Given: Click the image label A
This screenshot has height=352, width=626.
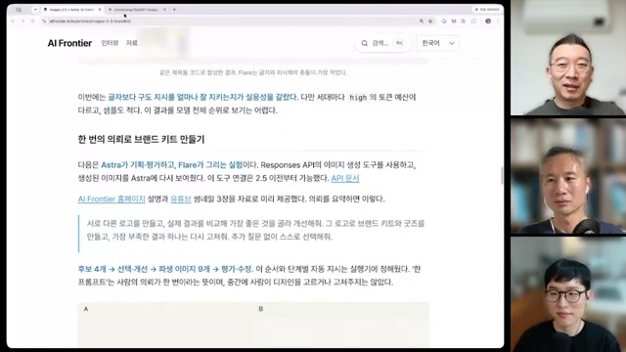Looking at the screenshot, I should click(x=85, y=309).
